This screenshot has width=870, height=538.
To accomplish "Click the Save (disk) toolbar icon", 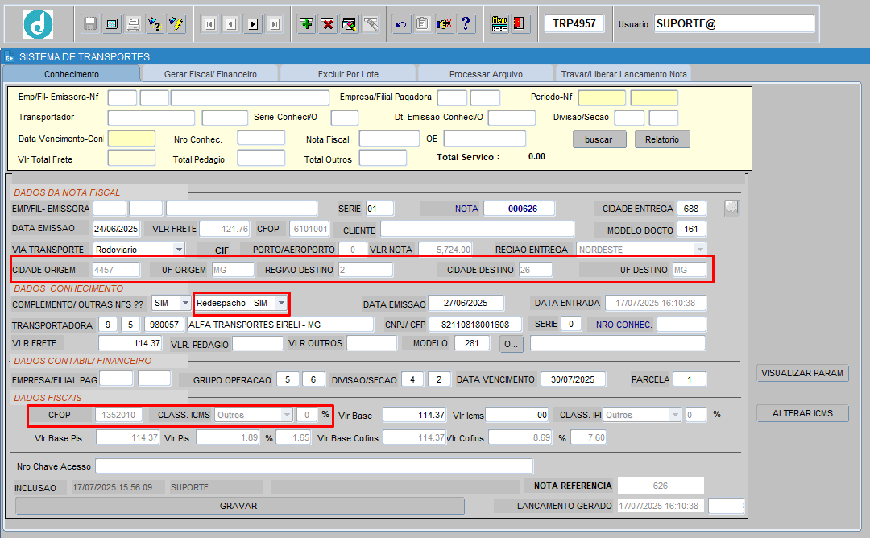I will (x=89, y=23).
